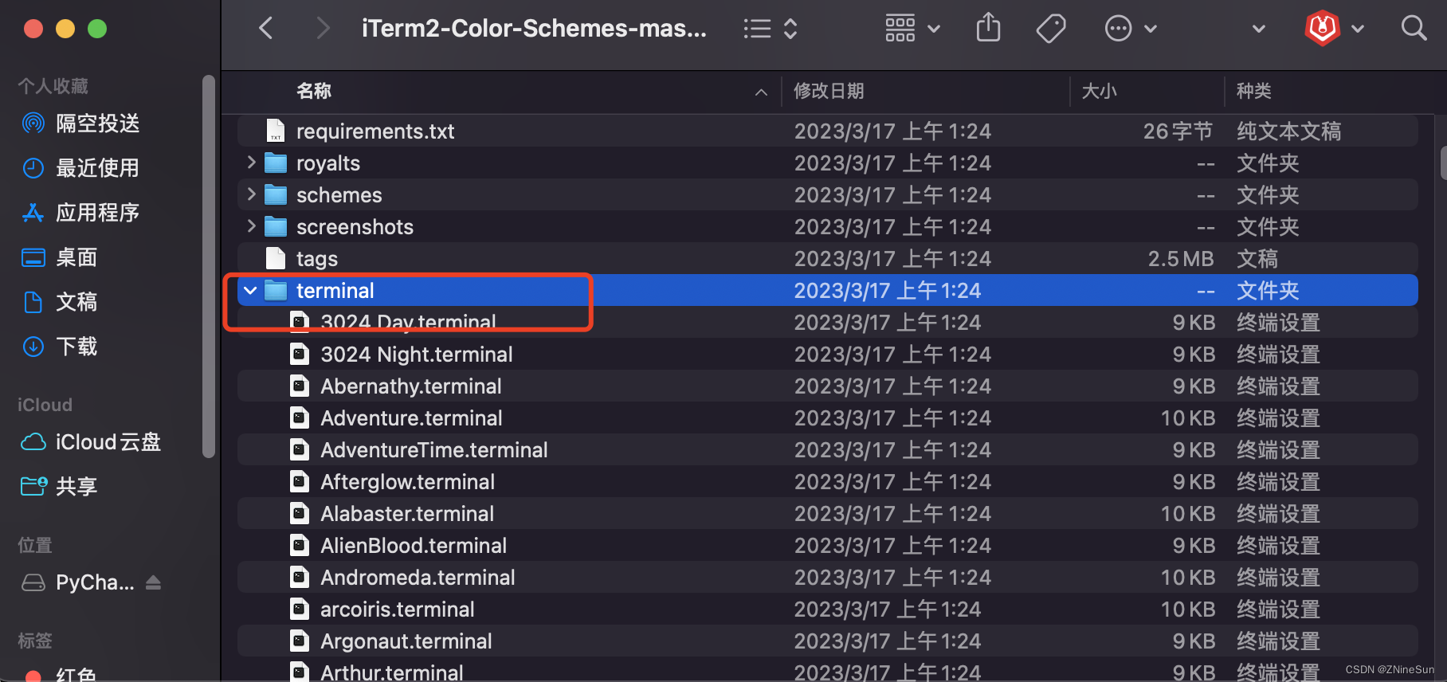This screenshot has height=682, width=1447.
Task: Open the grouping options grid dropdown
Action: pos(913,29)
